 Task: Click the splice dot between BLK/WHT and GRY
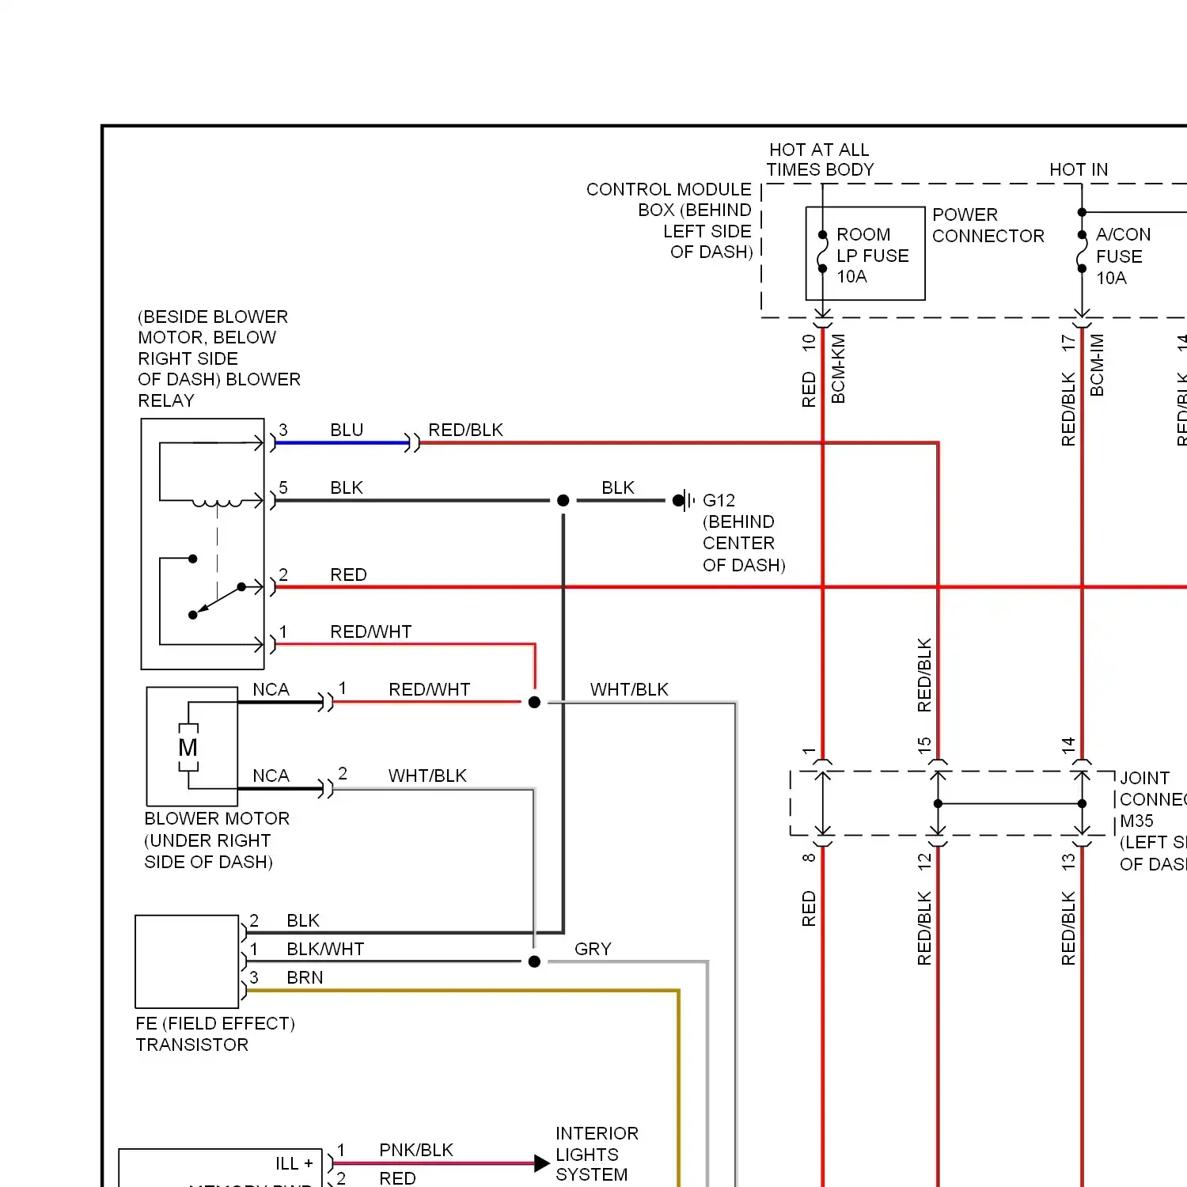(534, 961)
